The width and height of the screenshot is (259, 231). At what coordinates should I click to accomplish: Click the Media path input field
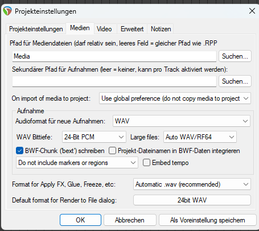tap(114, 56)
